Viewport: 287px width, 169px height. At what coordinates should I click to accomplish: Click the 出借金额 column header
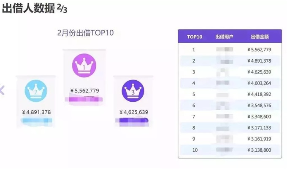point(259,37)
